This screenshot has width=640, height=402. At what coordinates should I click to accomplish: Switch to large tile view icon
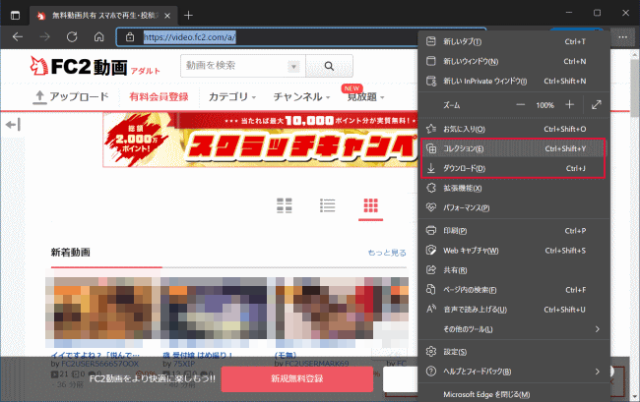click(x=285, y=205)
